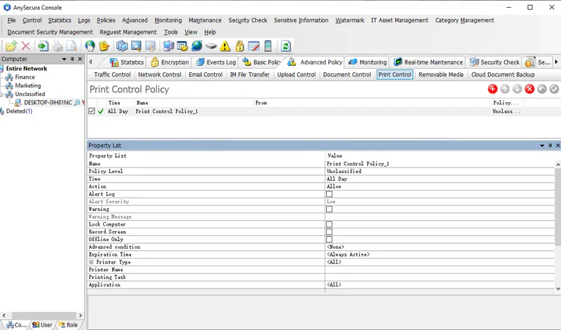Open the Upload Control sub-tab
Viewport: 561px width, 330px height.
(x=296, y=75)
